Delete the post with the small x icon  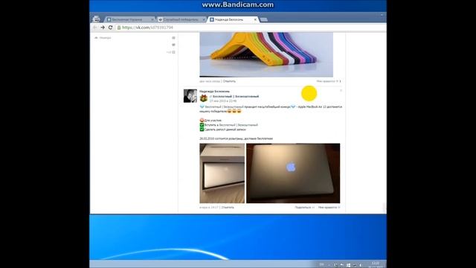pos(341,91)
